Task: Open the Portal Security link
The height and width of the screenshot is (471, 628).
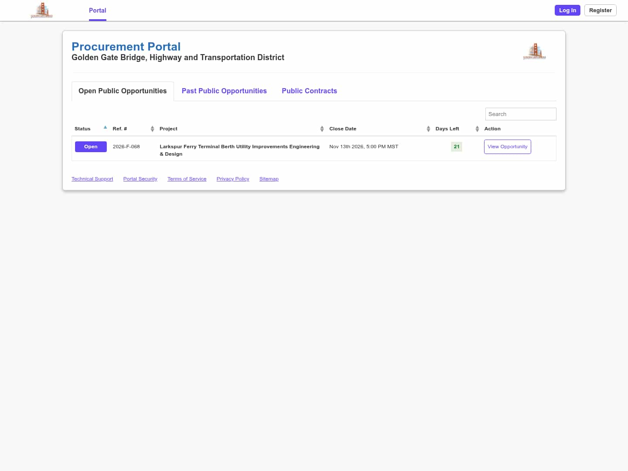Action: (x=140, y=179)
